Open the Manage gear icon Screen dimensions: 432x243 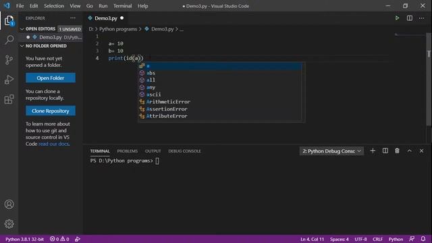point(9,223)
